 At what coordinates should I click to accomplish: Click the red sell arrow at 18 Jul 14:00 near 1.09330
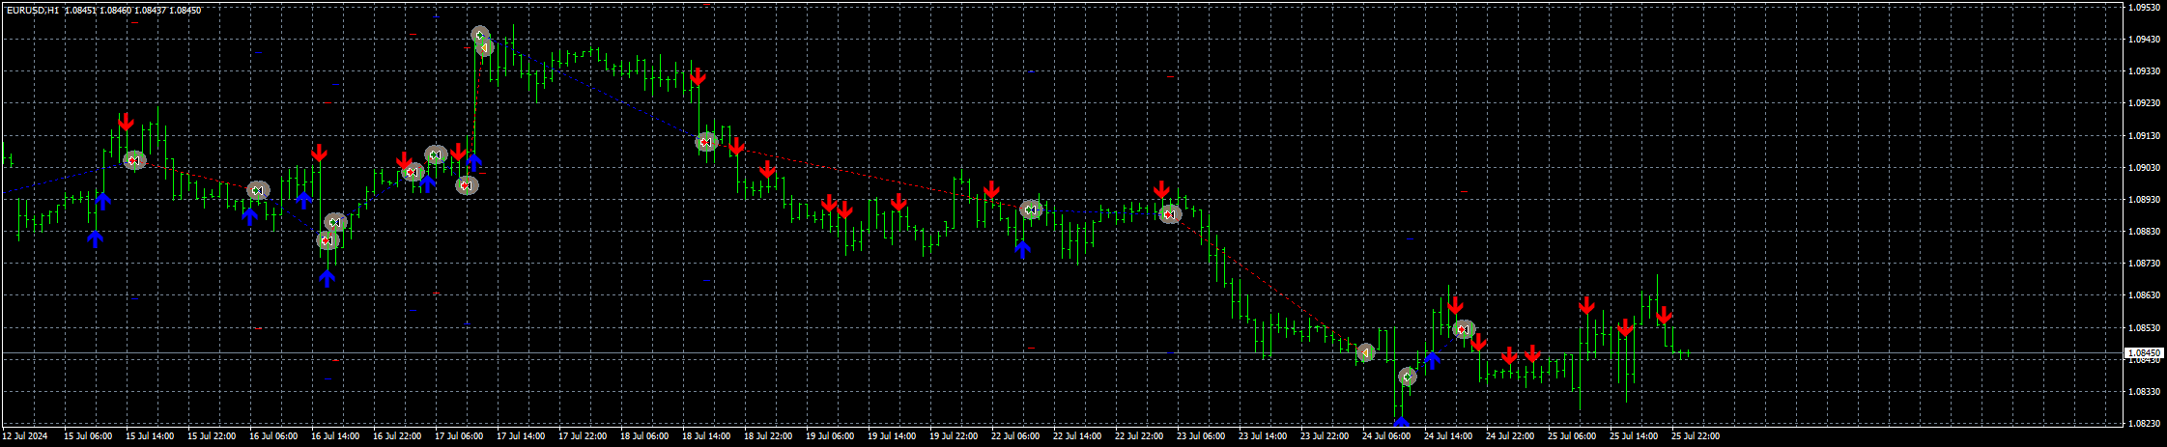point(698,77)
